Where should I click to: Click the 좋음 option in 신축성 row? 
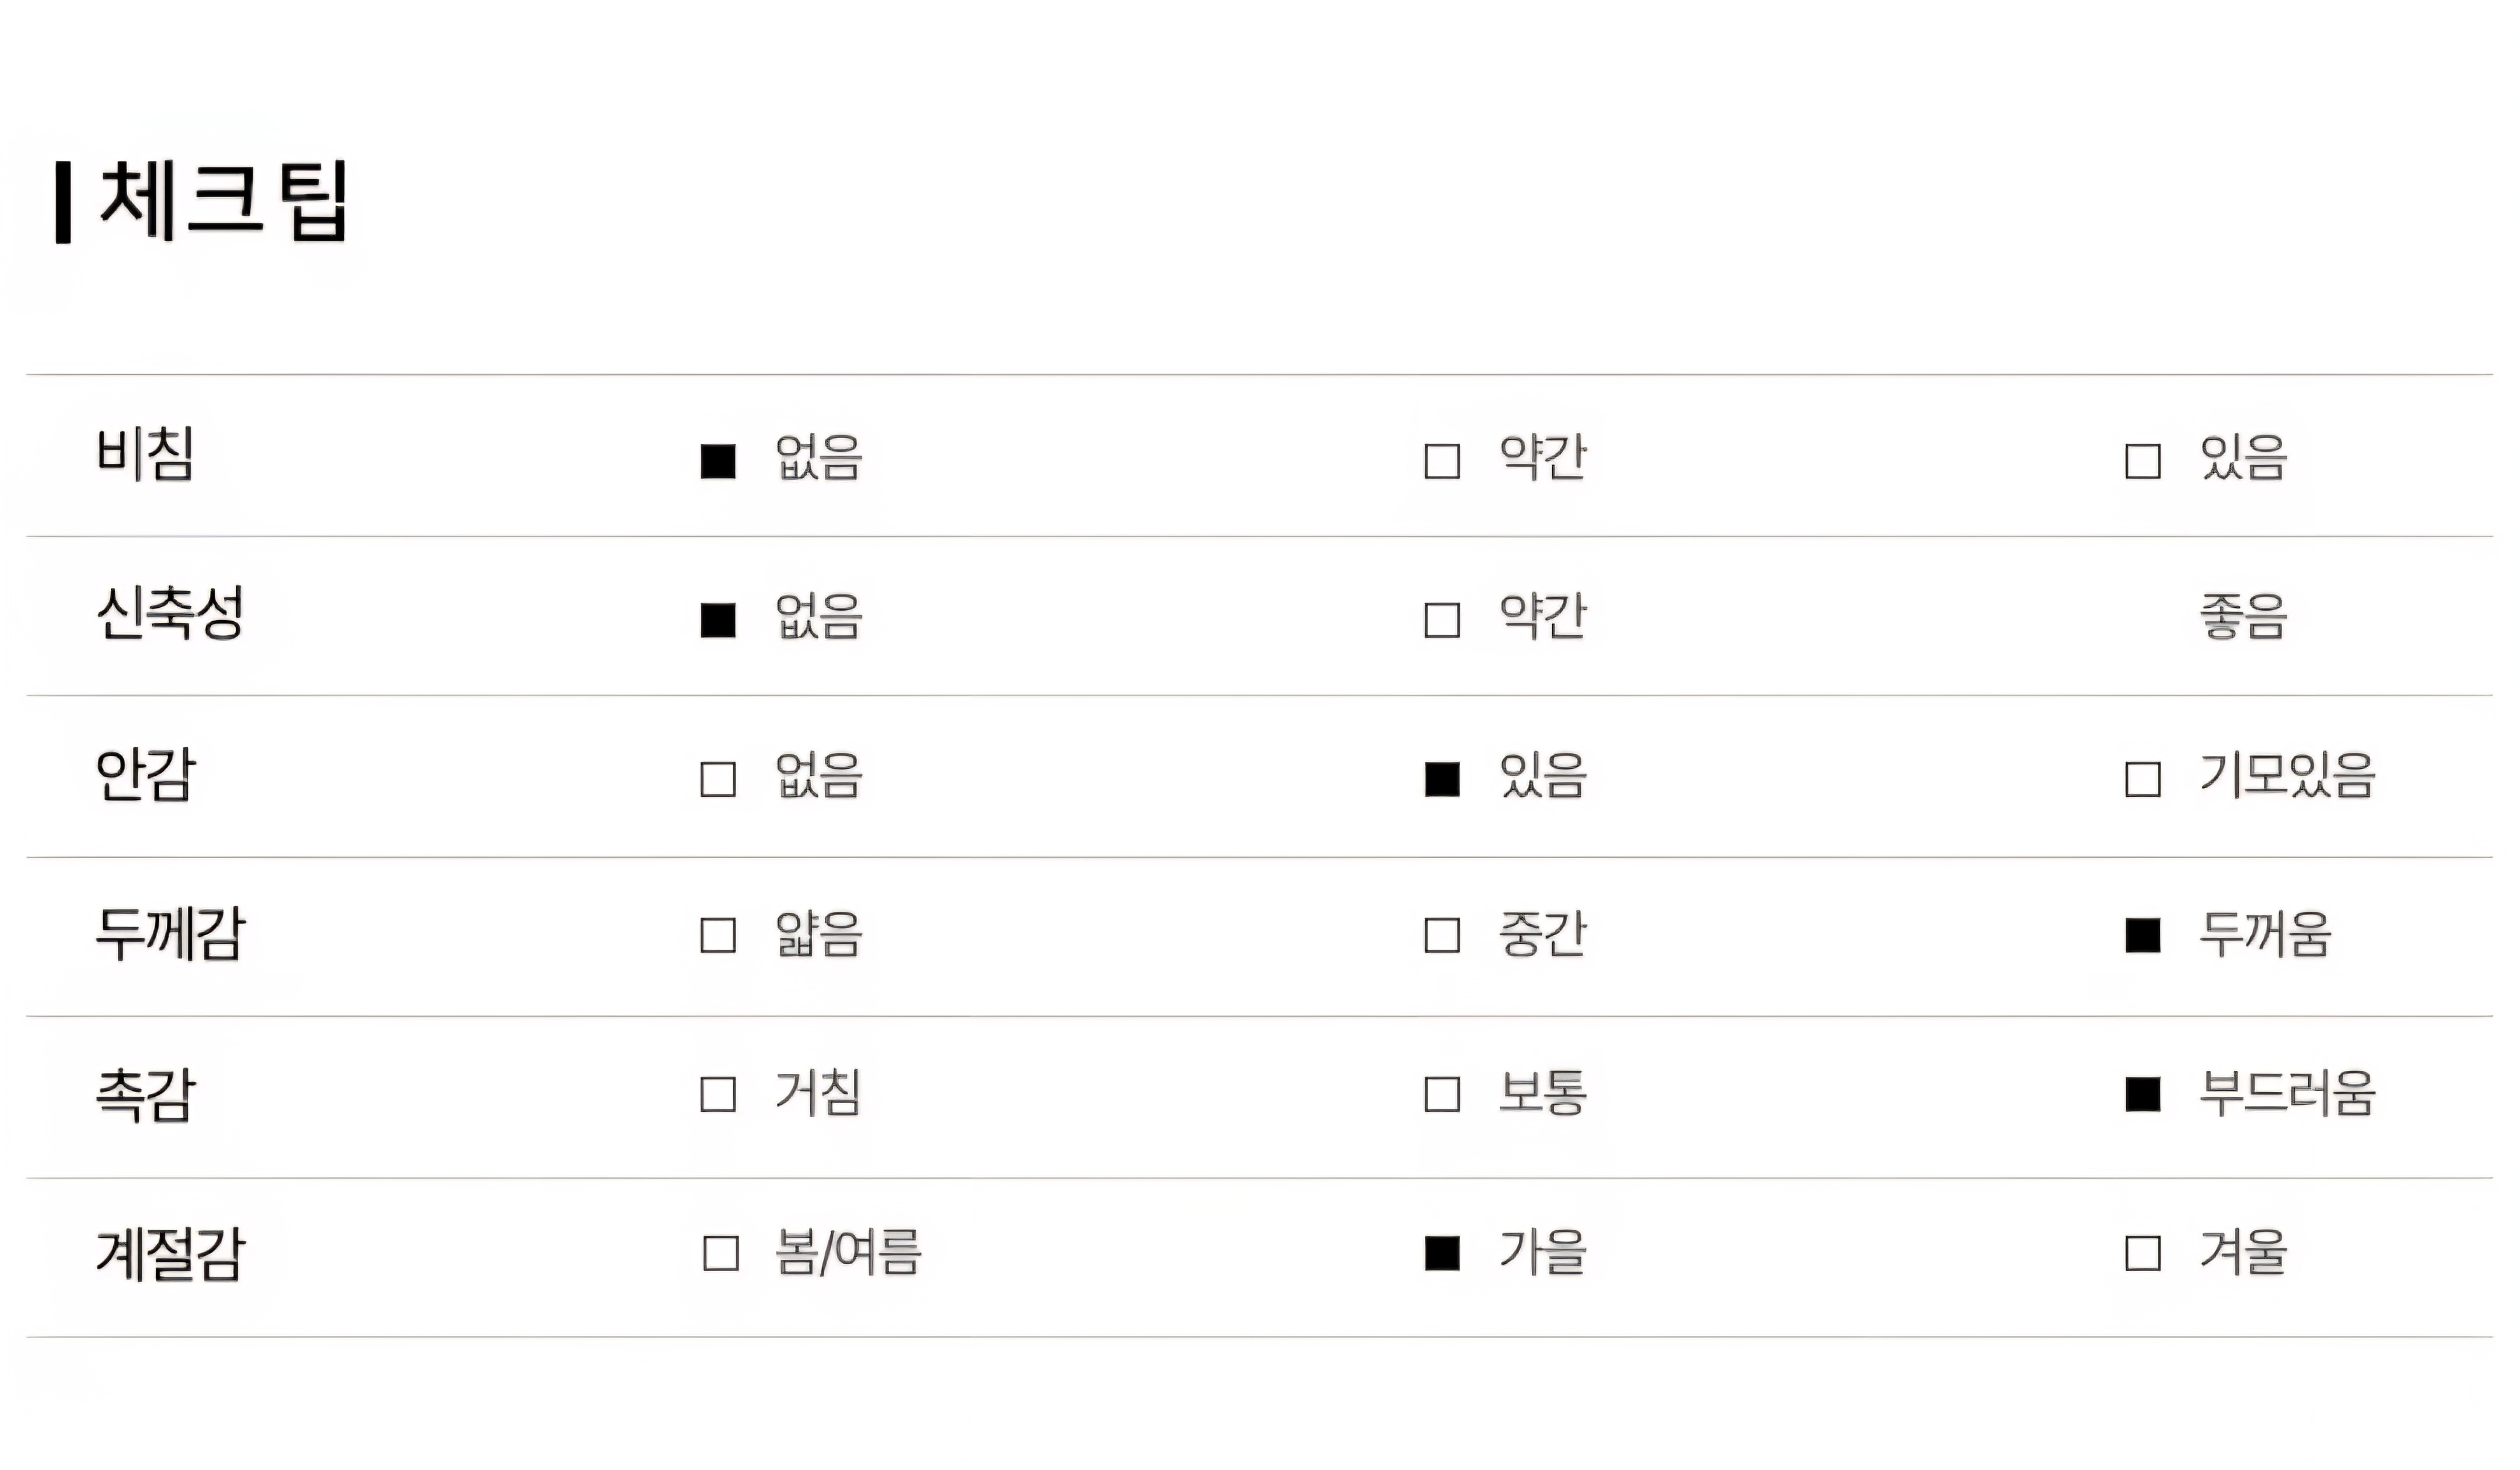pos(2243,617)
